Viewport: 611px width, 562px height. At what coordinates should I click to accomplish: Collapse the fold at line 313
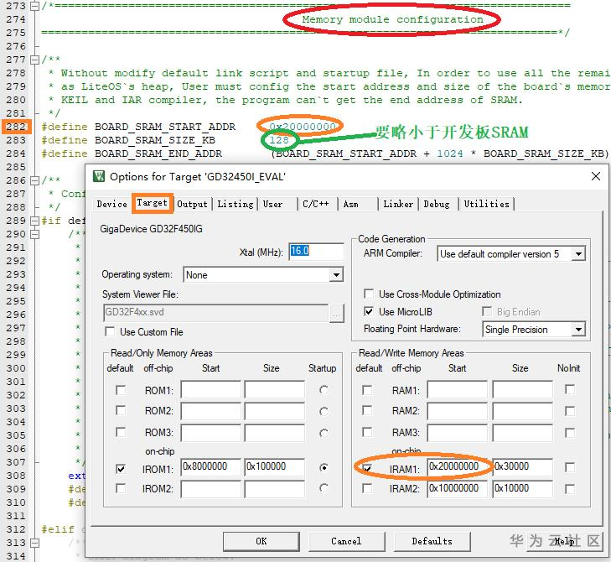(x=35, y=543)
